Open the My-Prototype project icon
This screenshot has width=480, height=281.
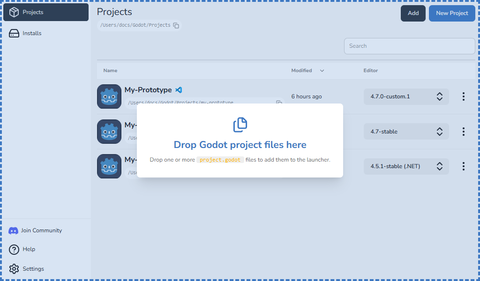coord(109,96)
